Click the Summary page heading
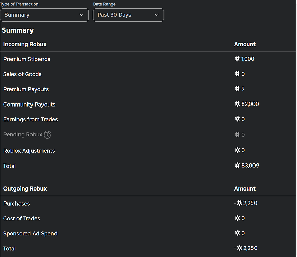 (x=18, y=30)
